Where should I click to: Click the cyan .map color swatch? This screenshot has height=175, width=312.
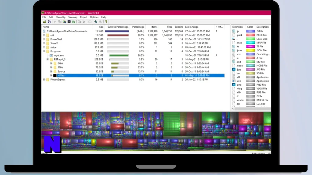(250, 43)
